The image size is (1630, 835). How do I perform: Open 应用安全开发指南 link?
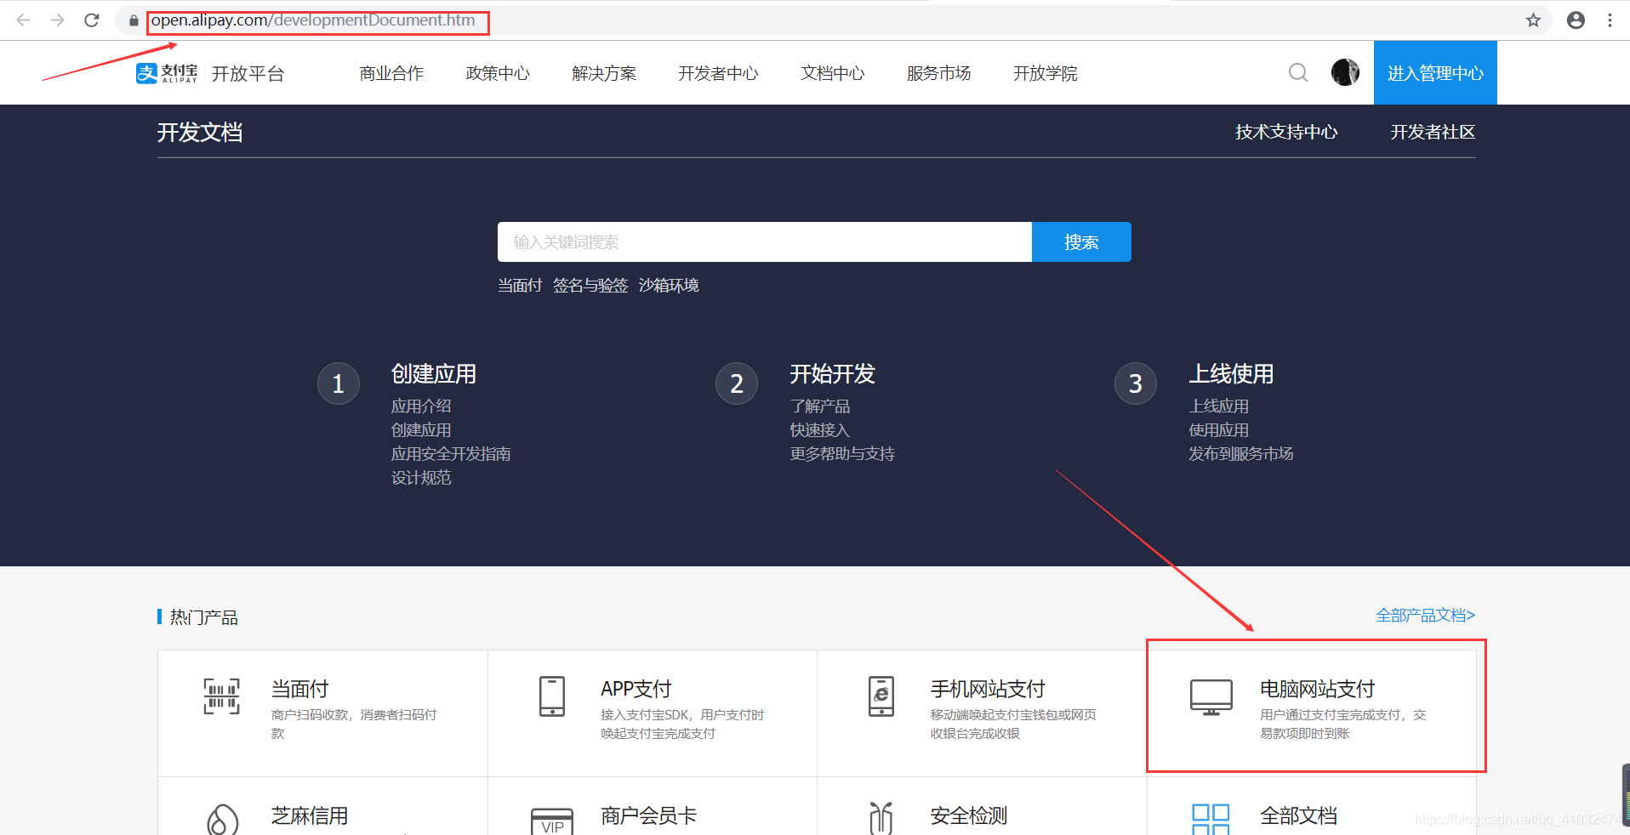[x=451, y=454]
